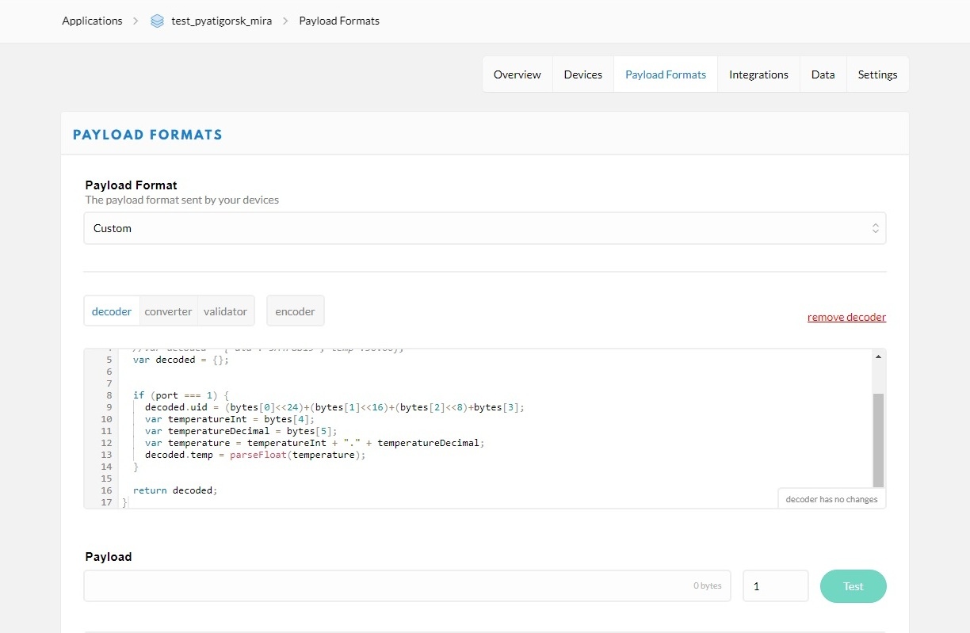Switch to the converter function tab
This screenshot has width=970, height=633.
coord(168,311)
